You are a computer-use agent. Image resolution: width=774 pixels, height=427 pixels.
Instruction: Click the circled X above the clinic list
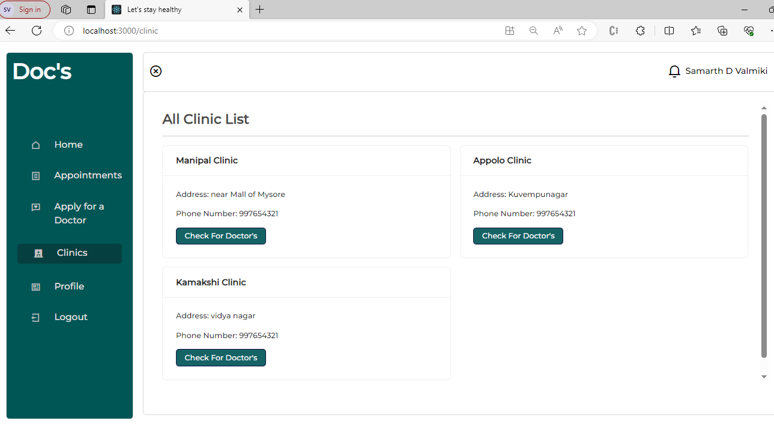click(156, 71)
